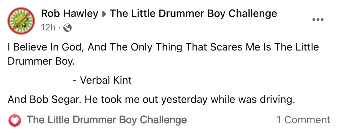This screenshot has height=133, width=338.
Task: Open Rob Hawley's profile name link
Action: [x=70, y=14]
